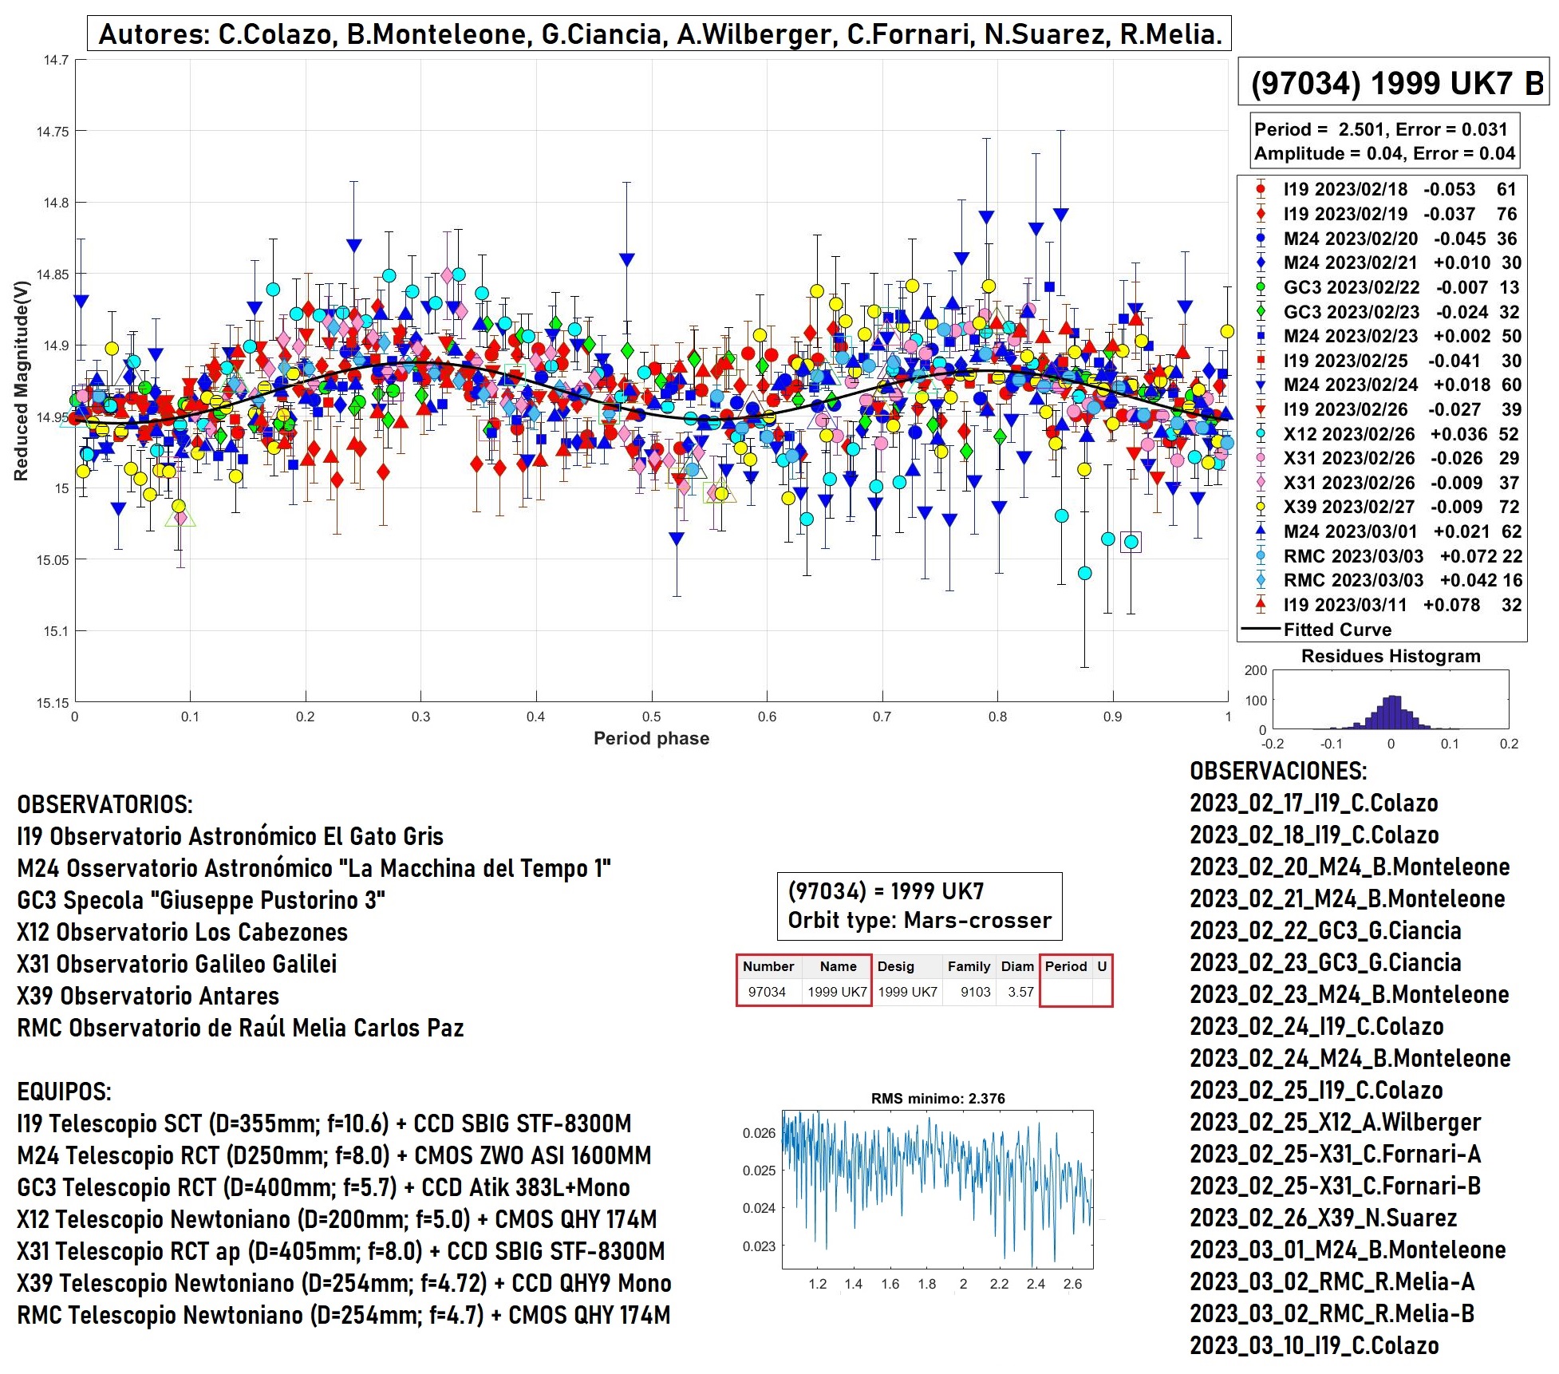This screenshot has height=1374, width=1559.
Task: Click observation '2023_02_22_GC3_G.Ciancia'
Action: 1325,930
